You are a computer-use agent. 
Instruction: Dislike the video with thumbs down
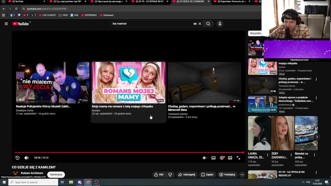pyautogui.click(x=170, y=175)
